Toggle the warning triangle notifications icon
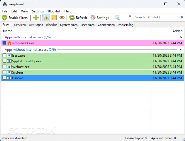Viewport: 185px width, 141px height. point(46,18)
